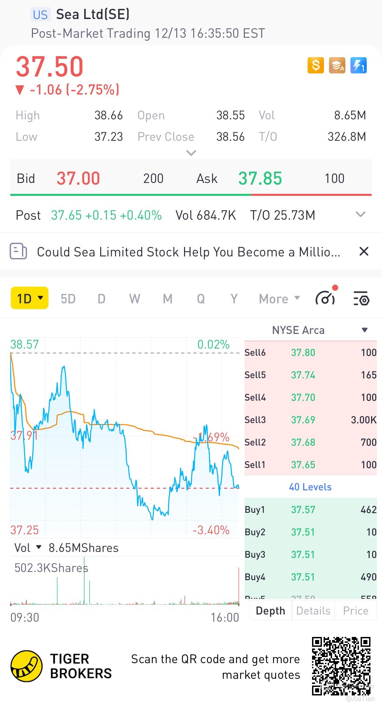Tap the bid-ask ratio bar
The width and height of the screenshot is (382, 707).
pyautogui.click(x=191, y=195)
